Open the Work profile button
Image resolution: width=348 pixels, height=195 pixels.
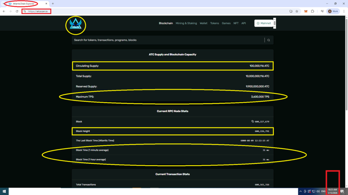pyautogui.click(x=333, y=11)
